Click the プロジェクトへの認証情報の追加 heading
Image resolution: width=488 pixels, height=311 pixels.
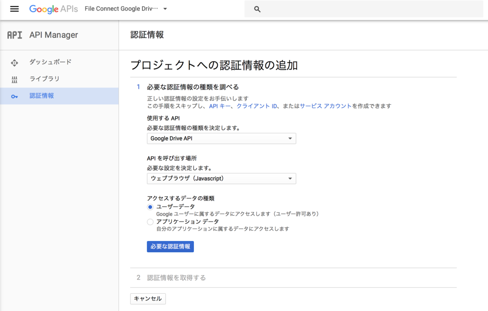[214, 65]
